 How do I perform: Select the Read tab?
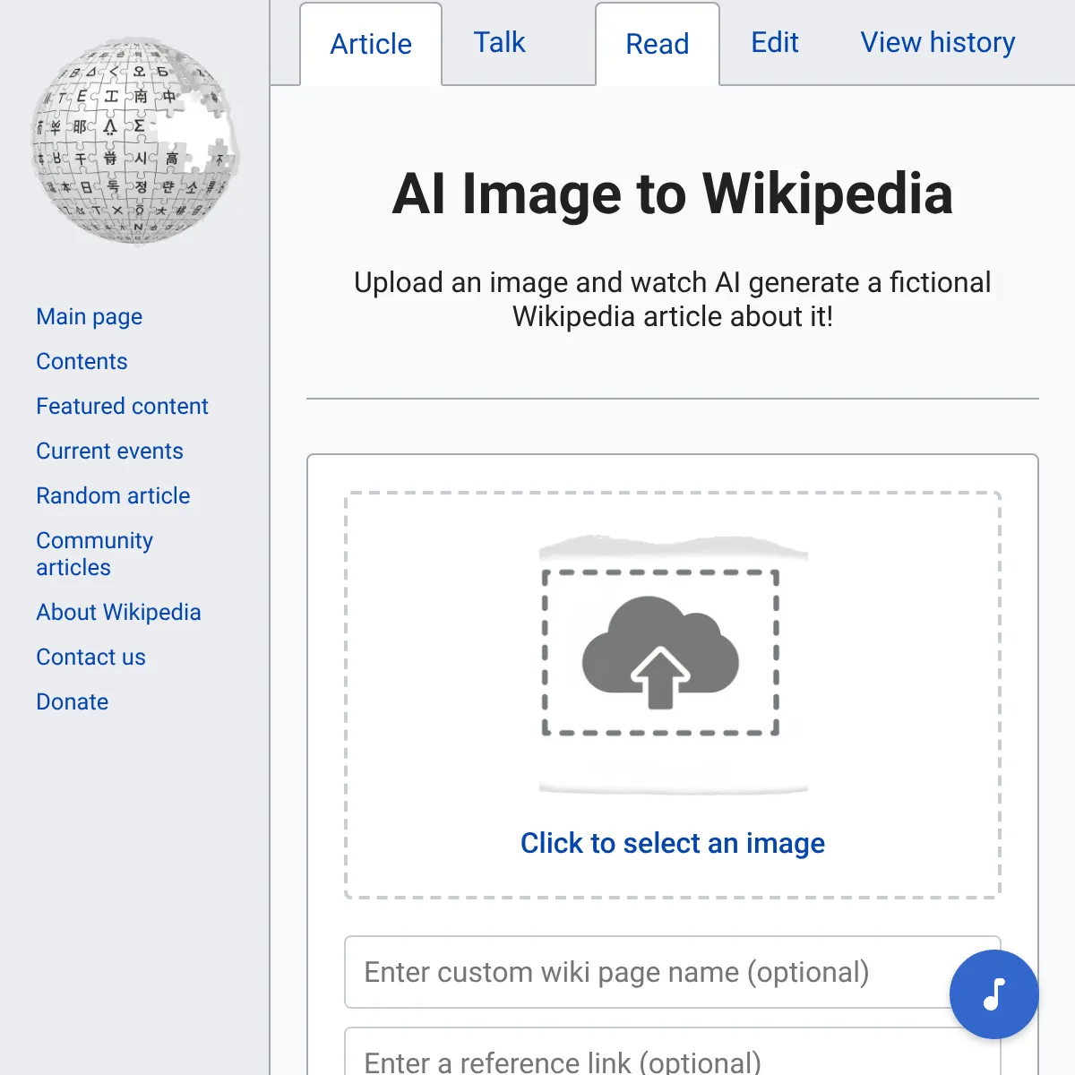click(658, 44)
